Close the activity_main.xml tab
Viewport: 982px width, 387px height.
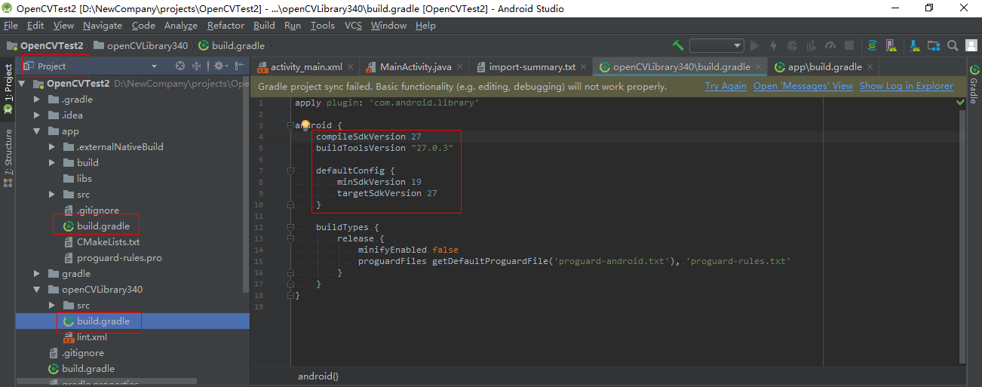pyautogui.click(x=351, y=66)
